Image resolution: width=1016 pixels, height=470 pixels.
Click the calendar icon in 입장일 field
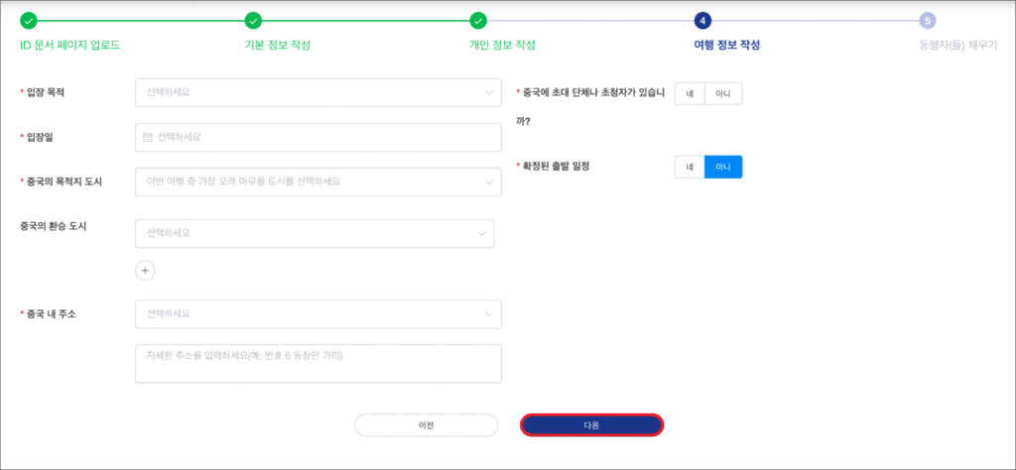148,137
